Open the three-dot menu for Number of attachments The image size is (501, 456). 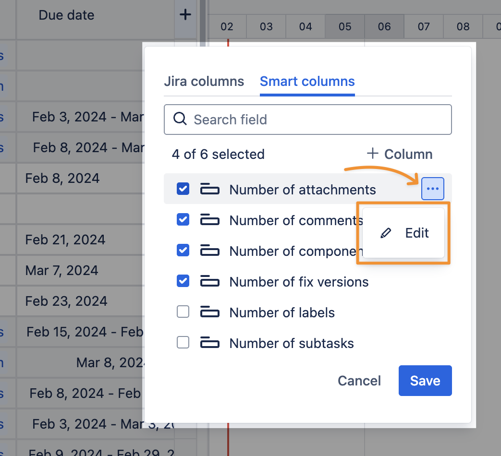tap(432, 189)
